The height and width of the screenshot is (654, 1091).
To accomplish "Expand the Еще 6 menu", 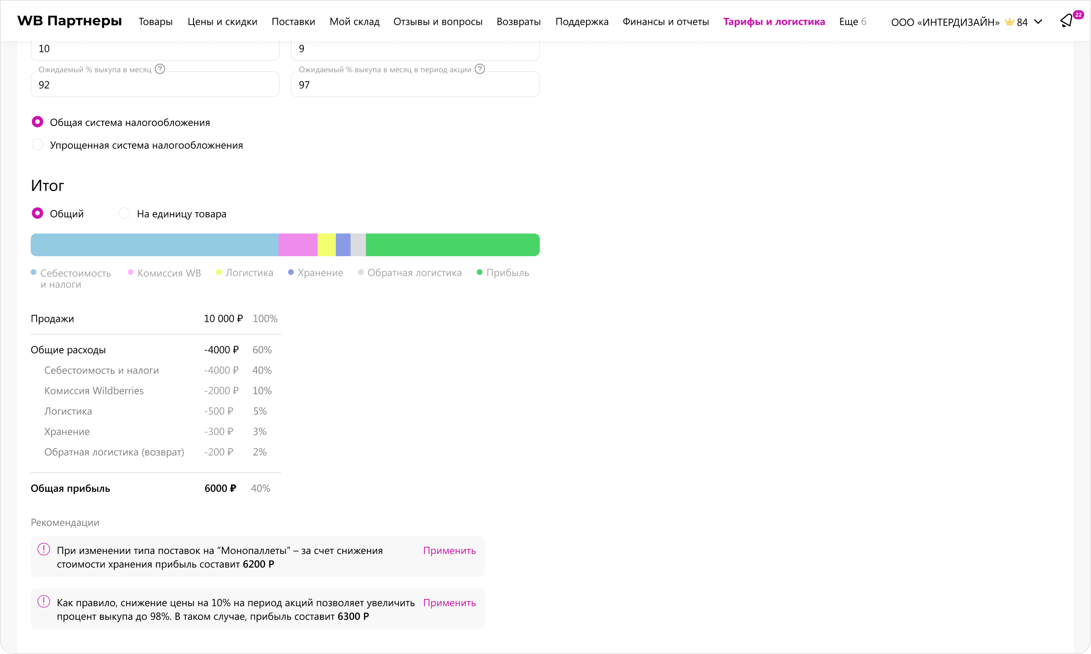I will pyautogui.click(x=852, y=22).
